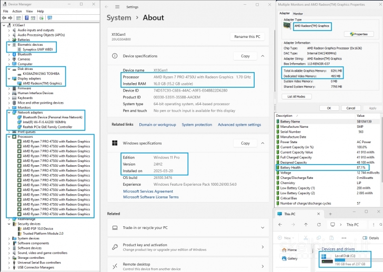
Task: Copy the Device specifications
Action: (245, 56)
